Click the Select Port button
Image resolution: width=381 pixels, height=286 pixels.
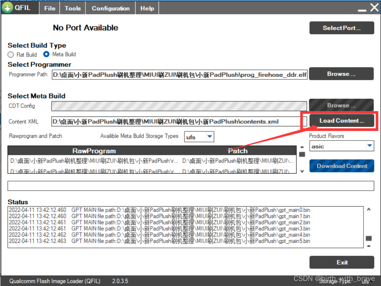click(x=341, y=28)
